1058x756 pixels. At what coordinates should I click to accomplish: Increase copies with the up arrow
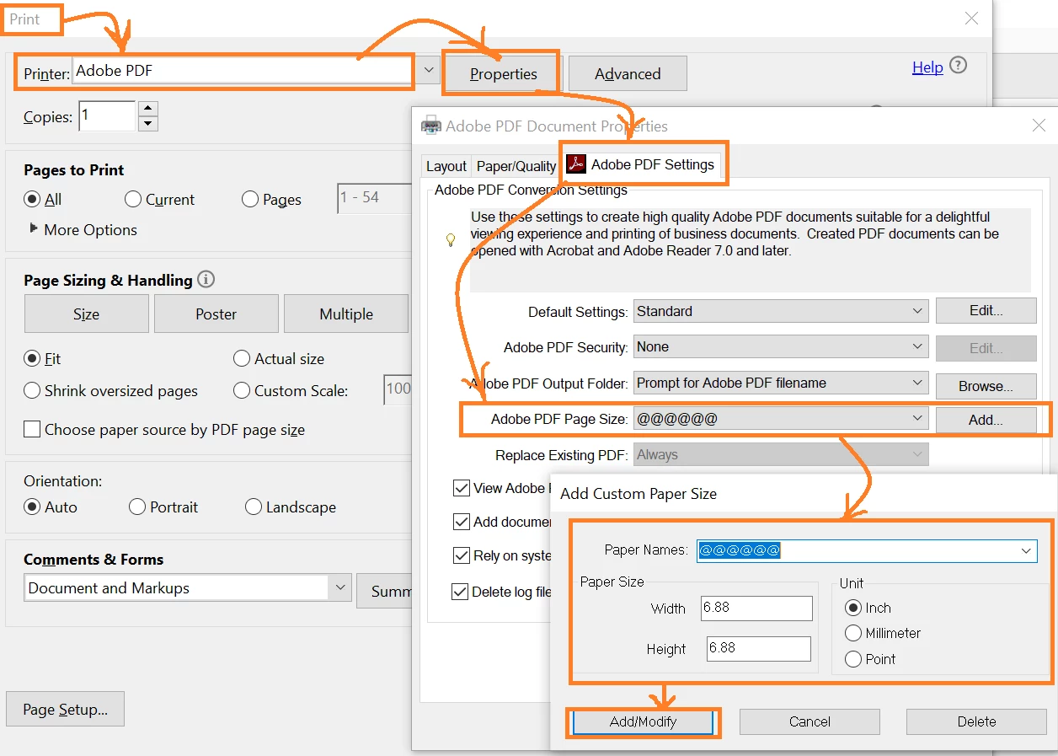pyautogui.click(x=148, y=109)
